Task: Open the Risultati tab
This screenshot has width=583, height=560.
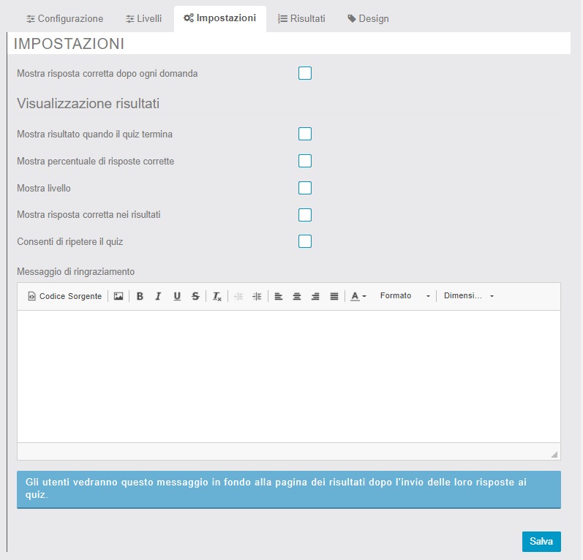Action: 301,18
